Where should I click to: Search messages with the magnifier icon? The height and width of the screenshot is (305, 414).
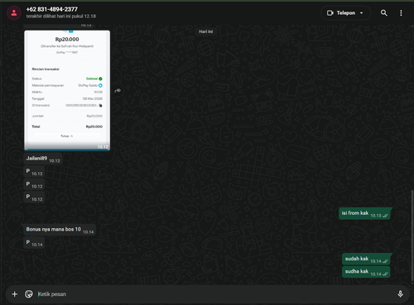click(x=384, y=13)
